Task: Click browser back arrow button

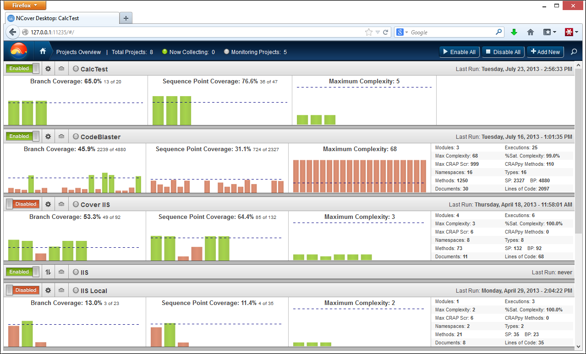Action: tap(12, 32)
